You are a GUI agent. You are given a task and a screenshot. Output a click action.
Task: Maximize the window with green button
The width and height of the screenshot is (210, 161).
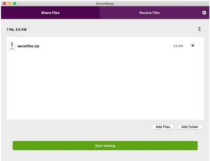[15, 3]
